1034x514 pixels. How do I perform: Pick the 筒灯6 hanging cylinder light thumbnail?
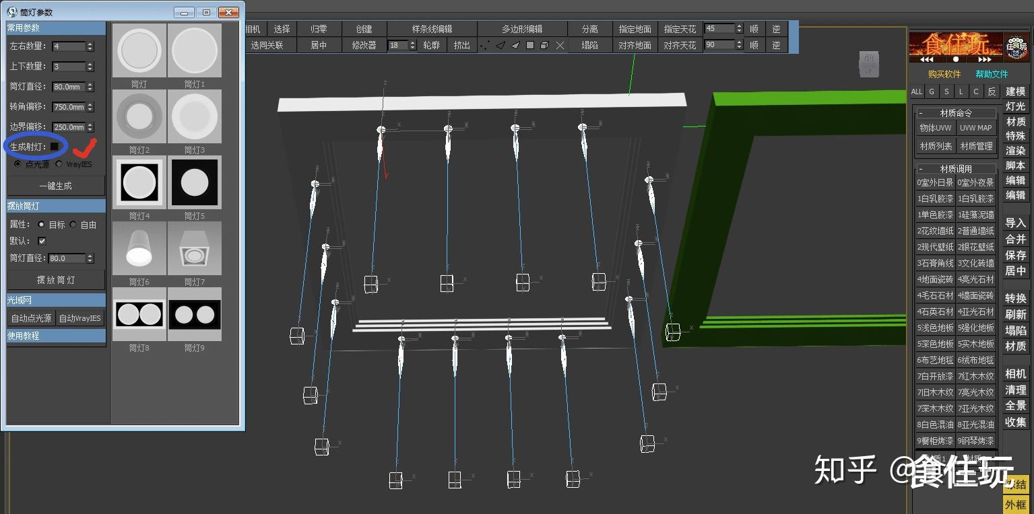click(139, 248)
